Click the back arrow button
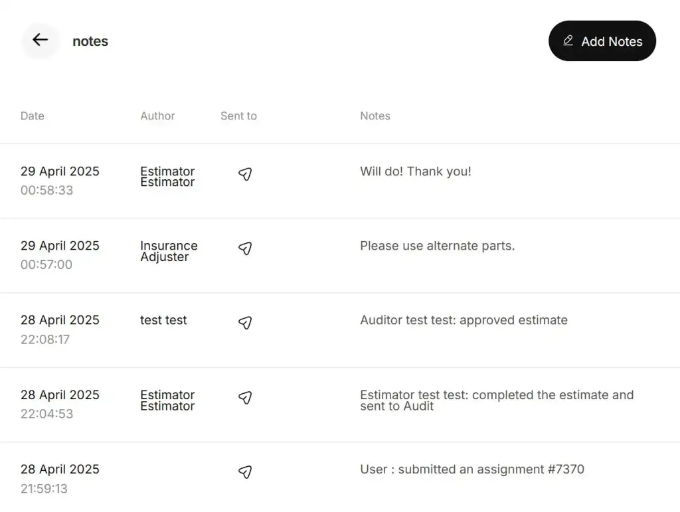This screenshot has width=680, height=512. 41,41
